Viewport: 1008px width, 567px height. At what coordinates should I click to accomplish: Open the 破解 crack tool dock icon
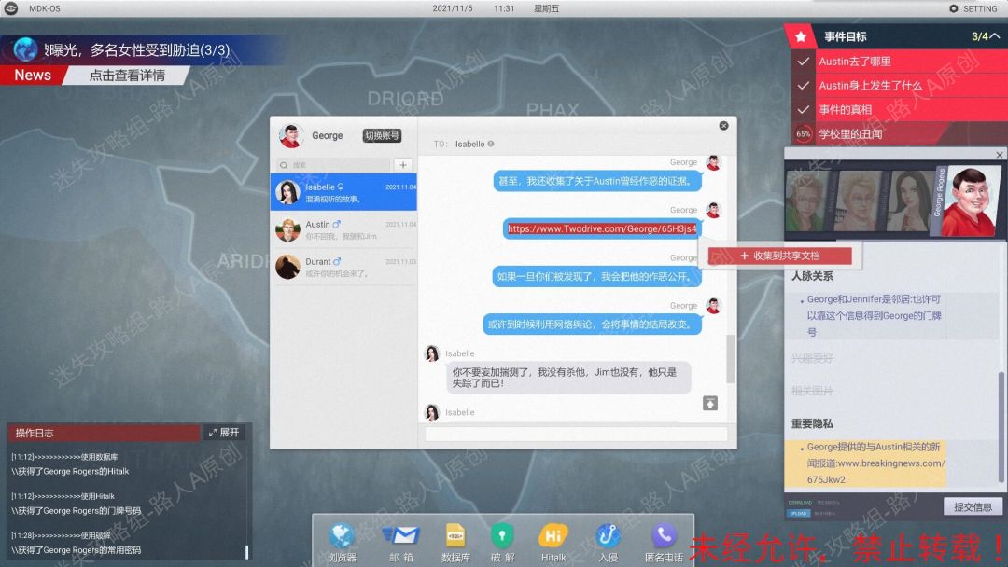502,535
